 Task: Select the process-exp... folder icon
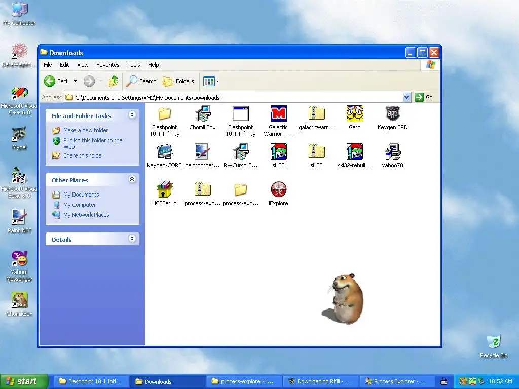[241, 189]
